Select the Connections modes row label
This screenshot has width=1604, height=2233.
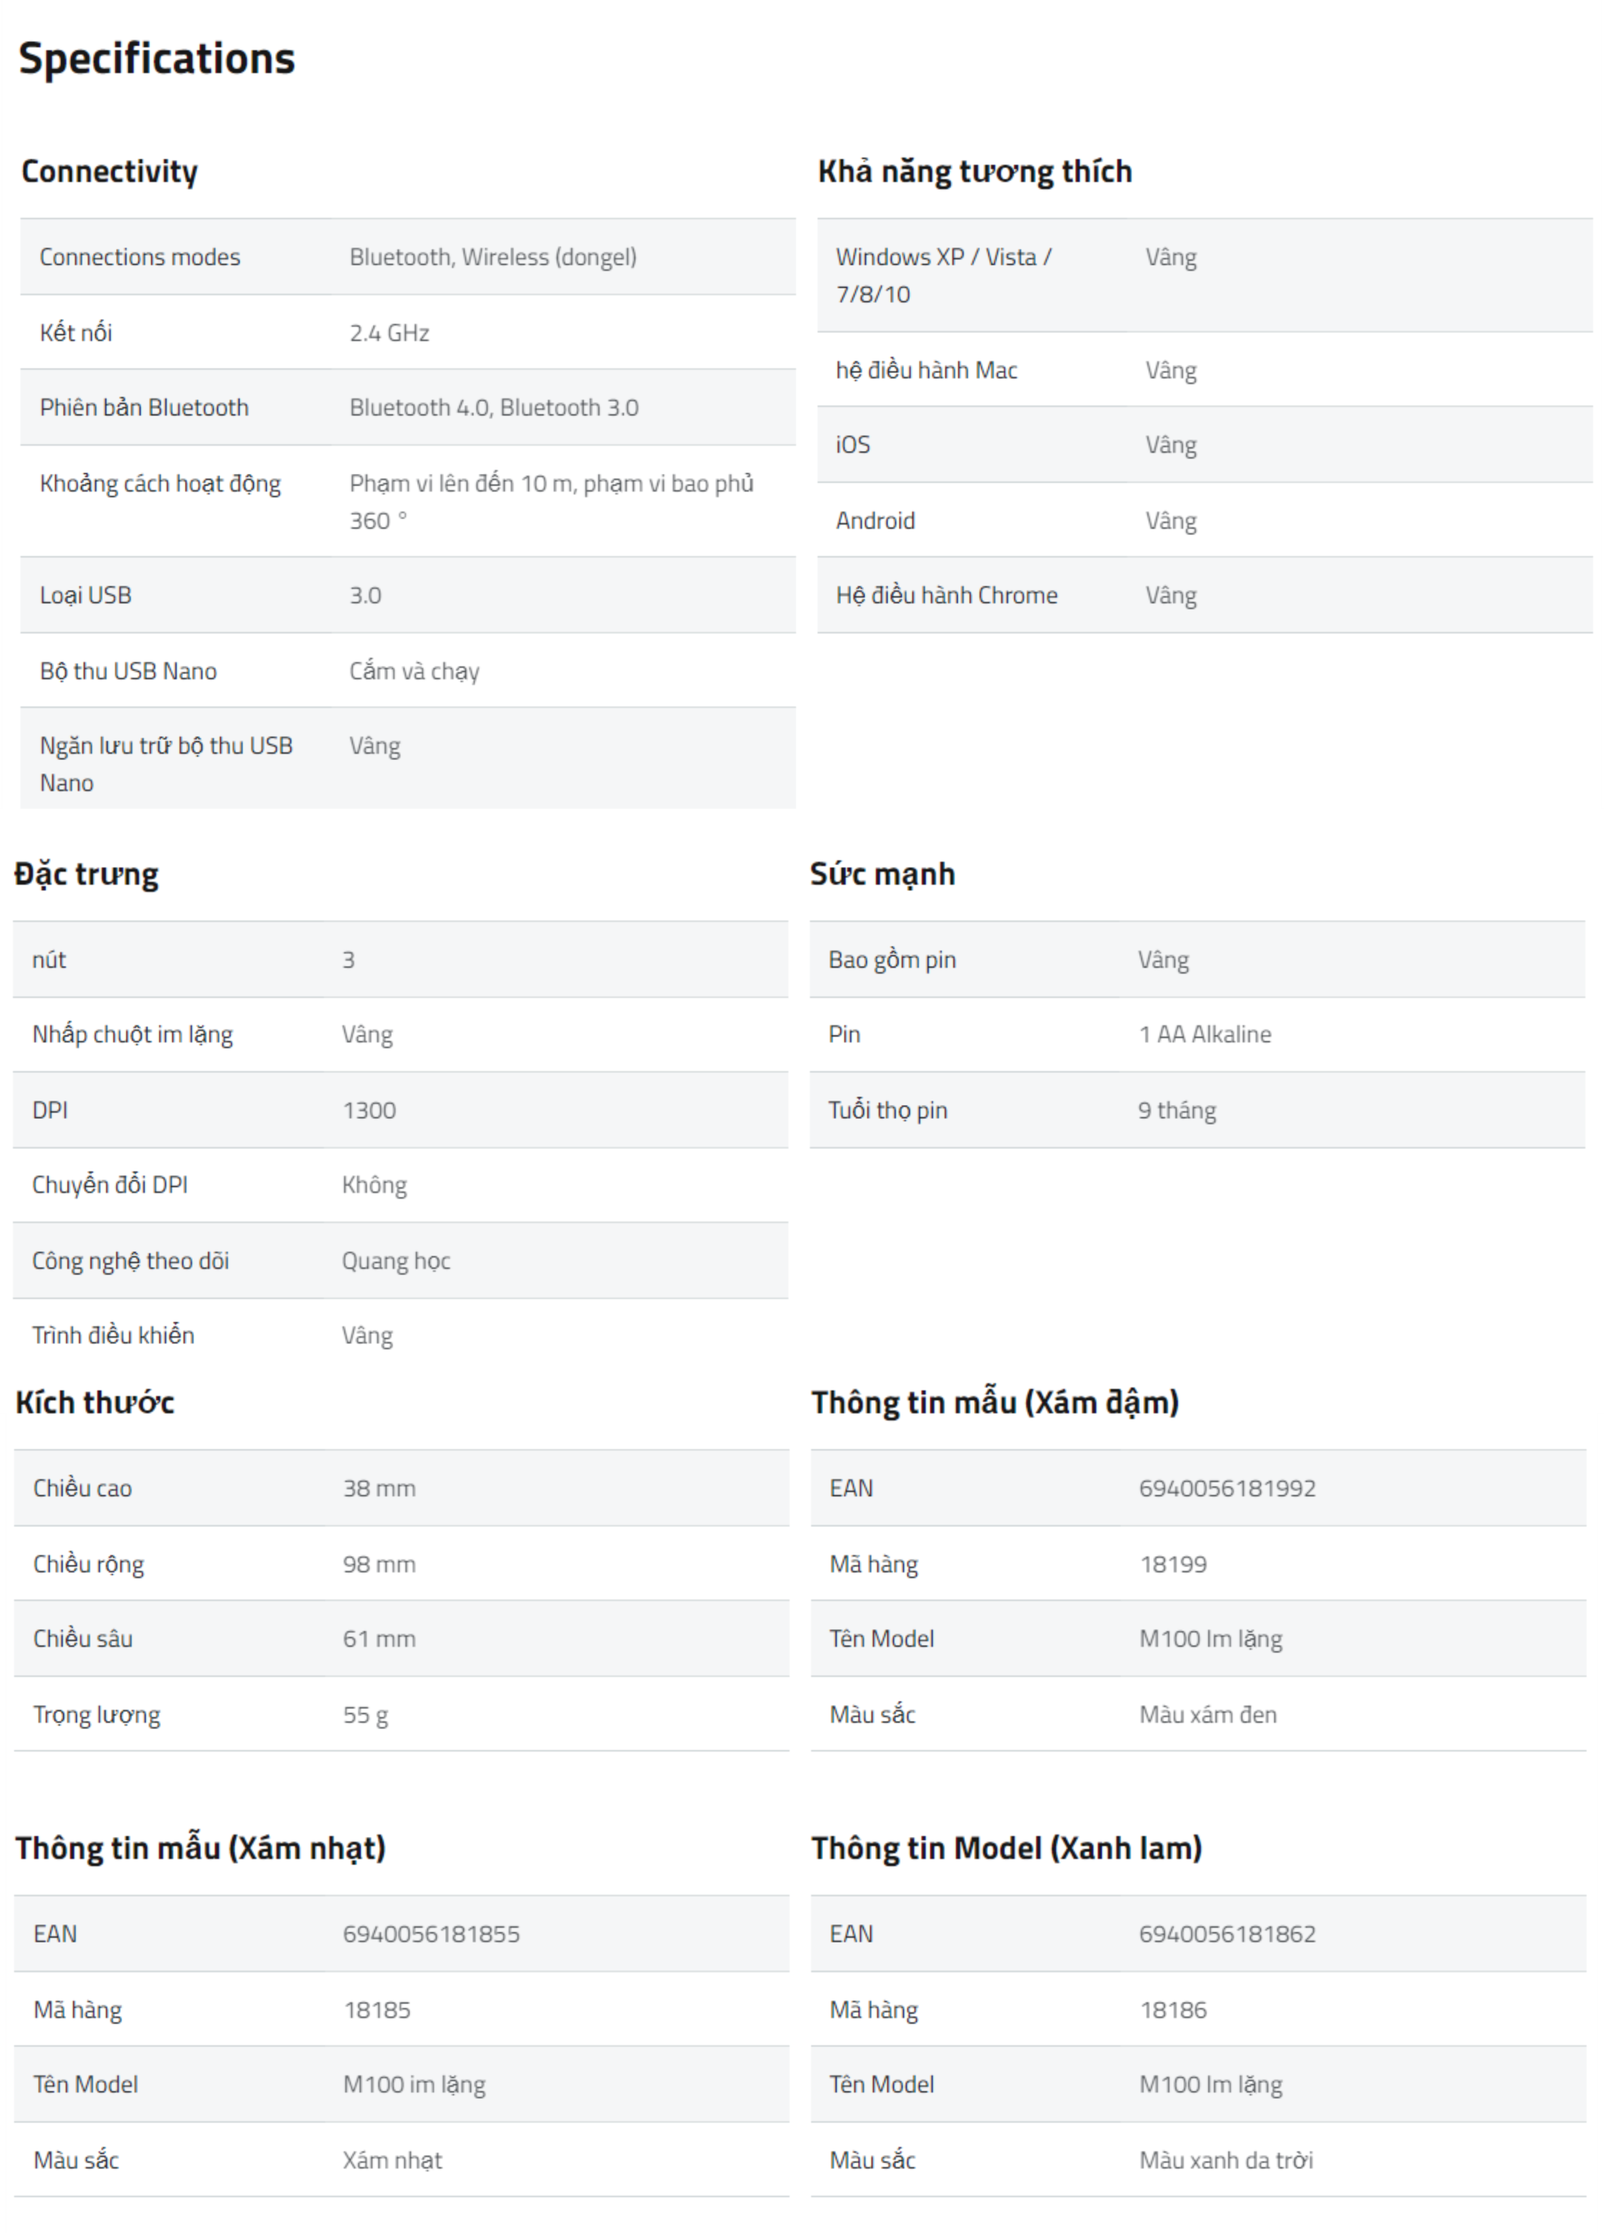click(140, 257)
